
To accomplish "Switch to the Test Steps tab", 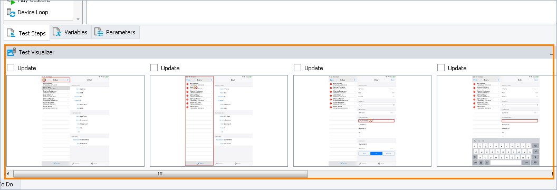I will pyautogui.click(x=27, y=33).
